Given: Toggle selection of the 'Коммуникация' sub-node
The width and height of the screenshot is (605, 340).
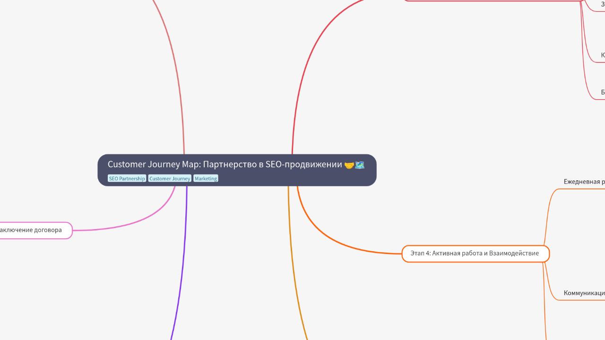Looking at the screenshot, I should [x=584, y=293].
